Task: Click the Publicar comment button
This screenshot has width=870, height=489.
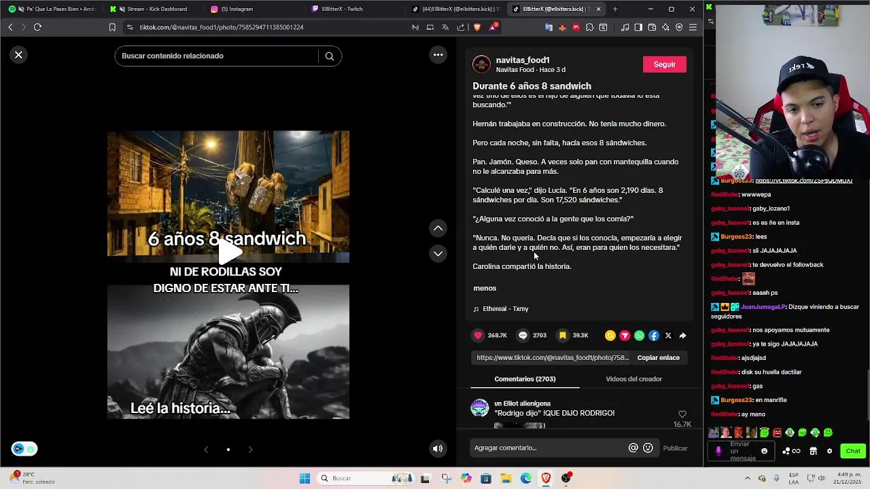Action: tap(675, 448)
